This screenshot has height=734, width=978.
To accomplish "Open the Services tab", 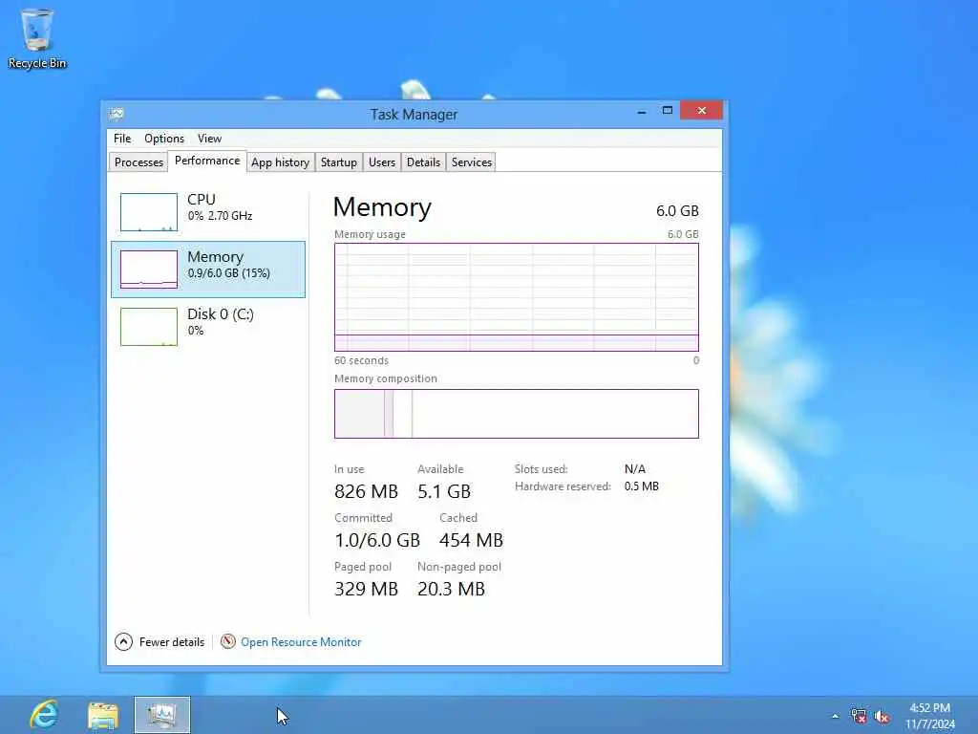I will pos(472,162).
